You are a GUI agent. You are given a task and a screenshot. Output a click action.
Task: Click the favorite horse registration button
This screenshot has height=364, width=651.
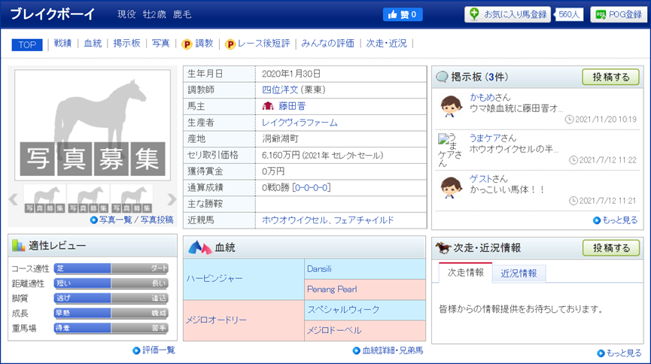tap(507, 14)
